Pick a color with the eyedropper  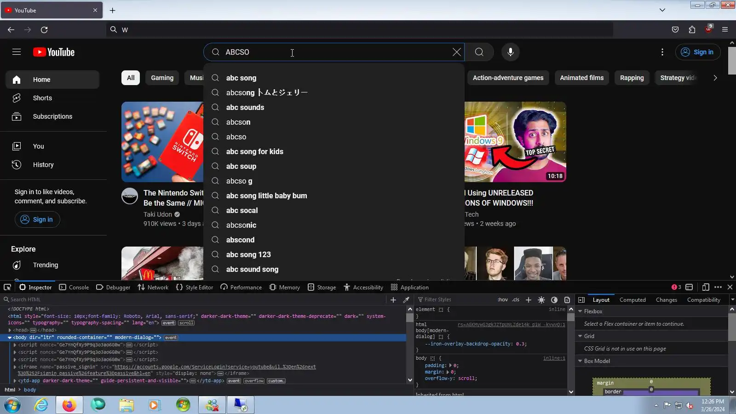pos(406,299)
